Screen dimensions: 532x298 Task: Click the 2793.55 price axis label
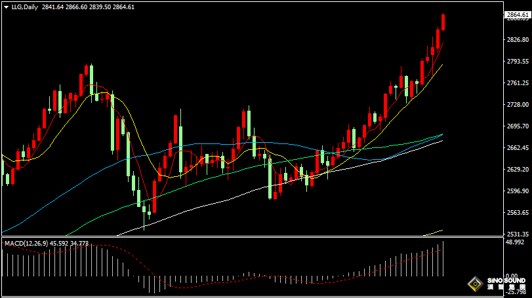(518, 62)
